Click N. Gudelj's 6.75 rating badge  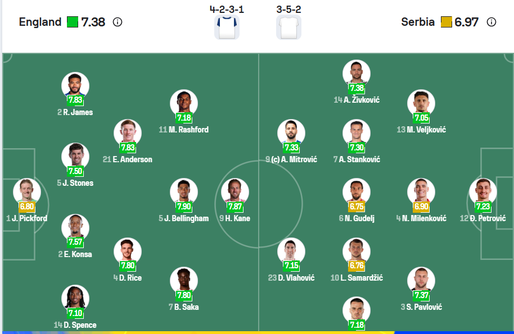pos(357,207)
